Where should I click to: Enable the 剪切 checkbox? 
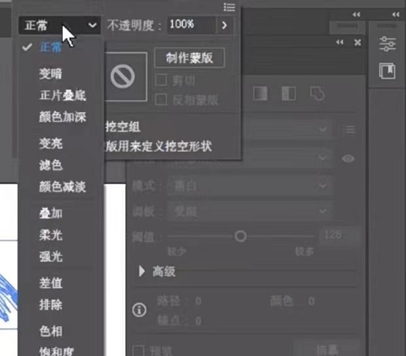coord(160,81)
